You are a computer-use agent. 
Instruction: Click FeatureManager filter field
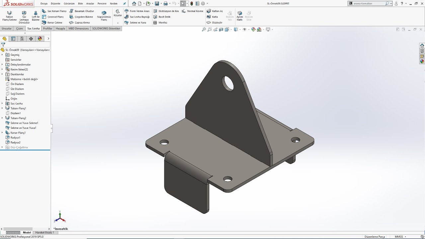coord(28,44)
